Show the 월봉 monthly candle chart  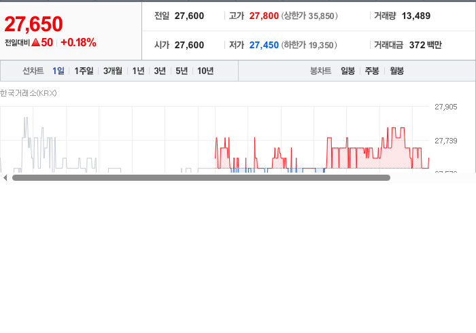(x=396, y=71)
